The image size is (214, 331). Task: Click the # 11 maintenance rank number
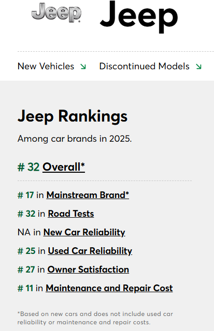coord(25,288)
